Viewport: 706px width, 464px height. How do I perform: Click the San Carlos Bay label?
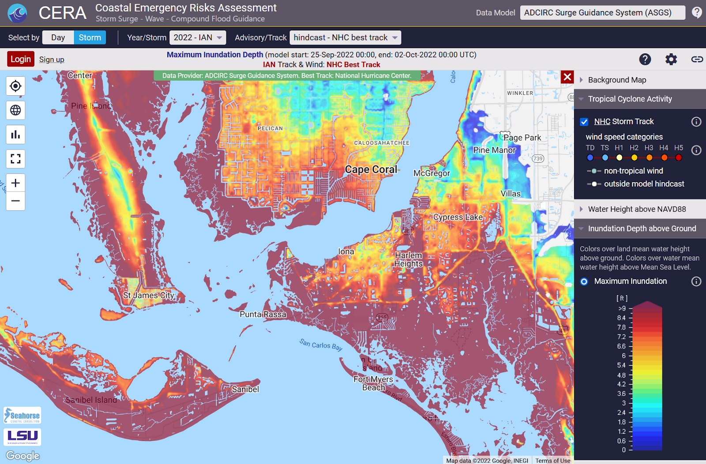[x=321, y=344]
